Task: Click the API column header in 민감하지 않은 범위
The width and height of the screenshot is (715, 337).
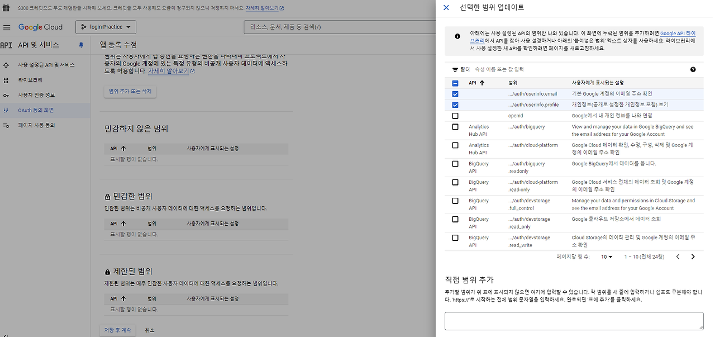Action: pyautogui.click(x=114, y=149)
